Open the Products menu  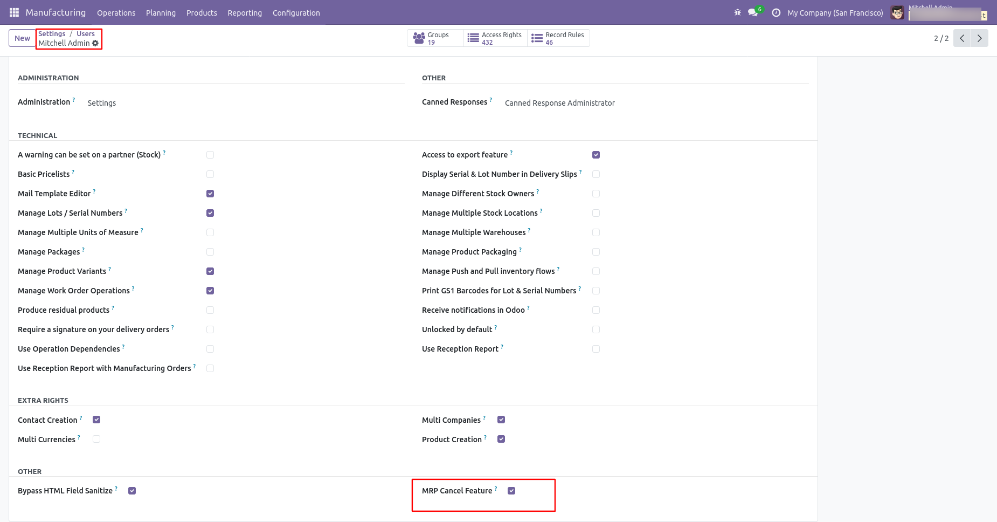pyautogui.click(x=202, y=13)
